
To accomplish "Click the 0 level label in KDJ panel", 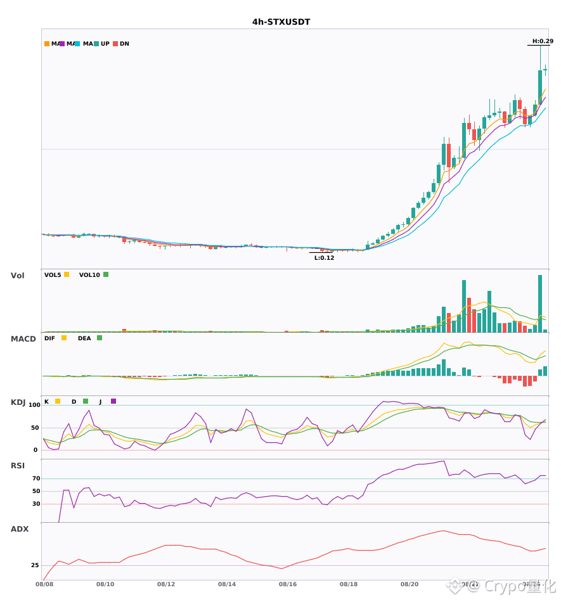I will pyautogui.click(x=35, y=450).
